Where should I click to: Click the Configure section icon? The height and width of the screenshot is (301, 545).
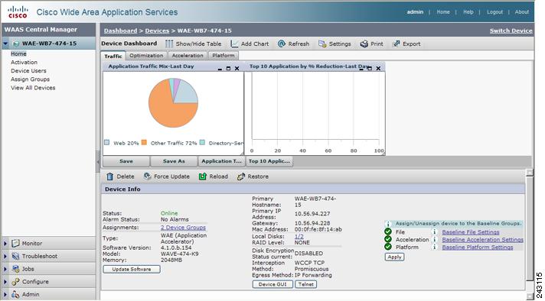click(x=15, y=282)
